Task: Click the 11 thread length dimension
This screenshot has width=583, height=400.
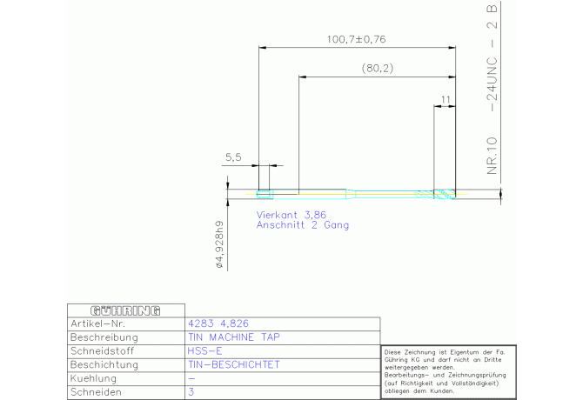Action: click(x=446, y=100)
